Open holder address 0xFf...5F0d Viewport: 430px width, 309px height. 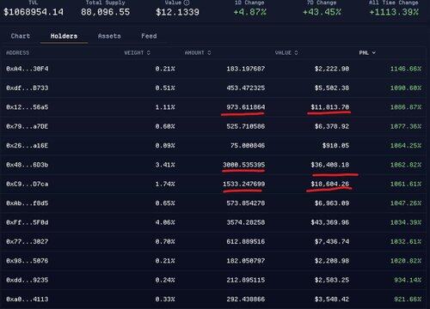pos(28,222)
